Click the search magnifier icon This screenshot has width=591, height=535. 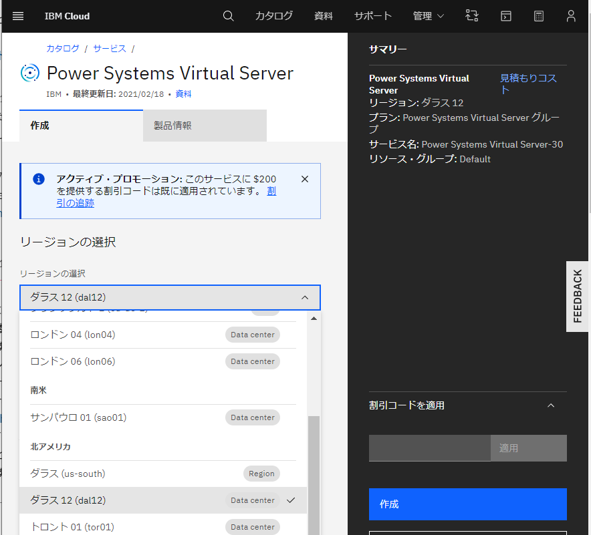(228, 15)
